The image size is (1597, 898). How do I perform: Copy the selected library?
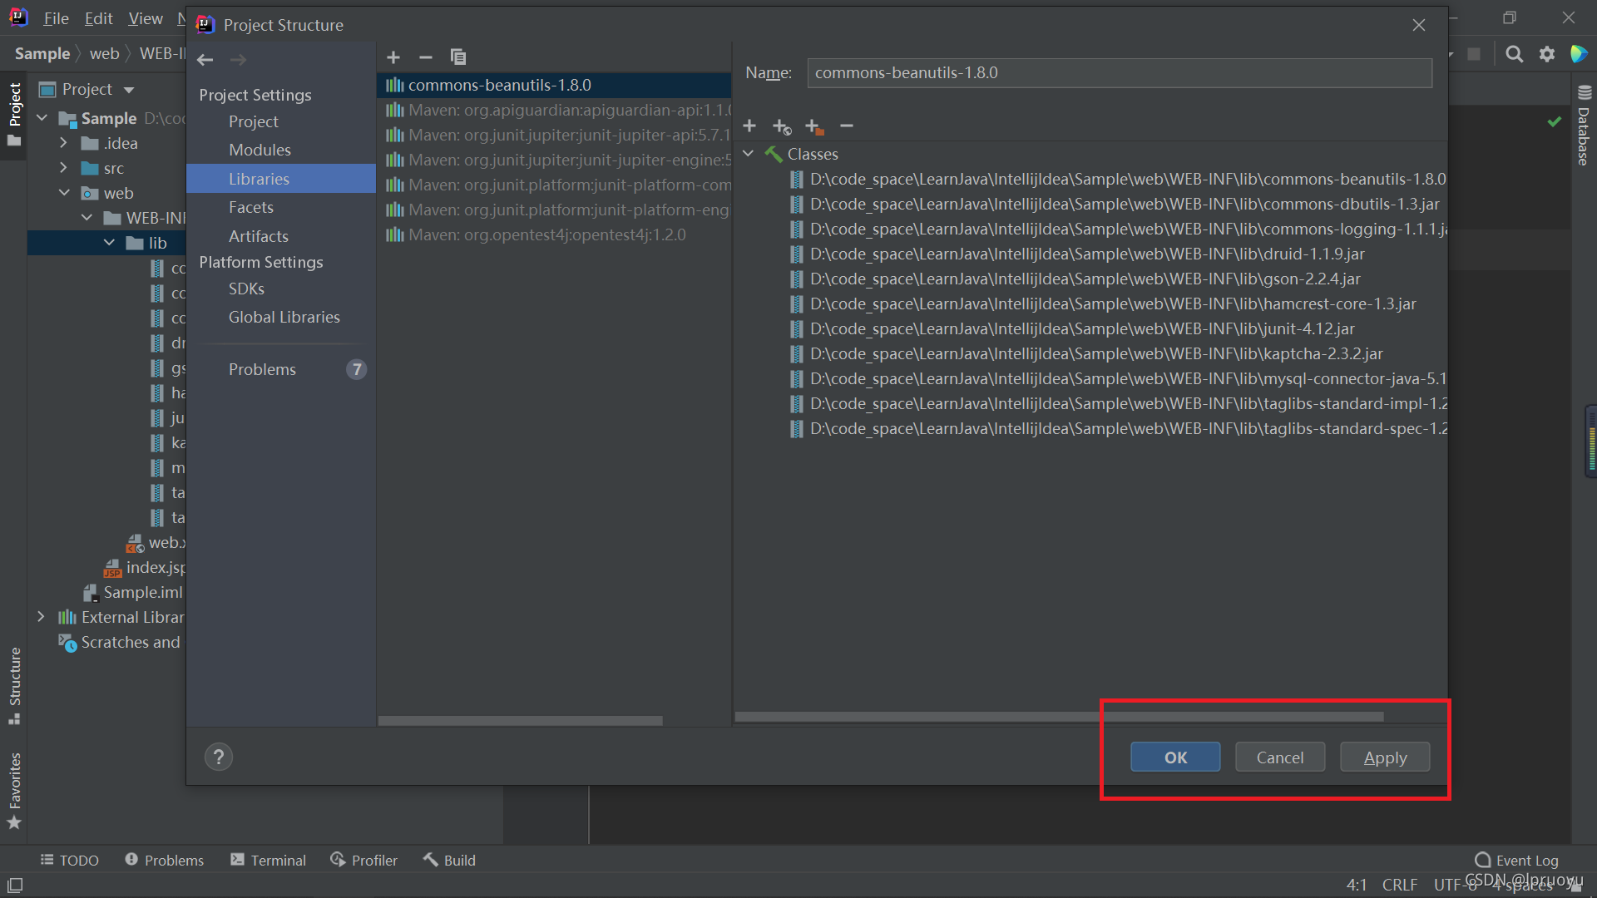tap(458, 57)
